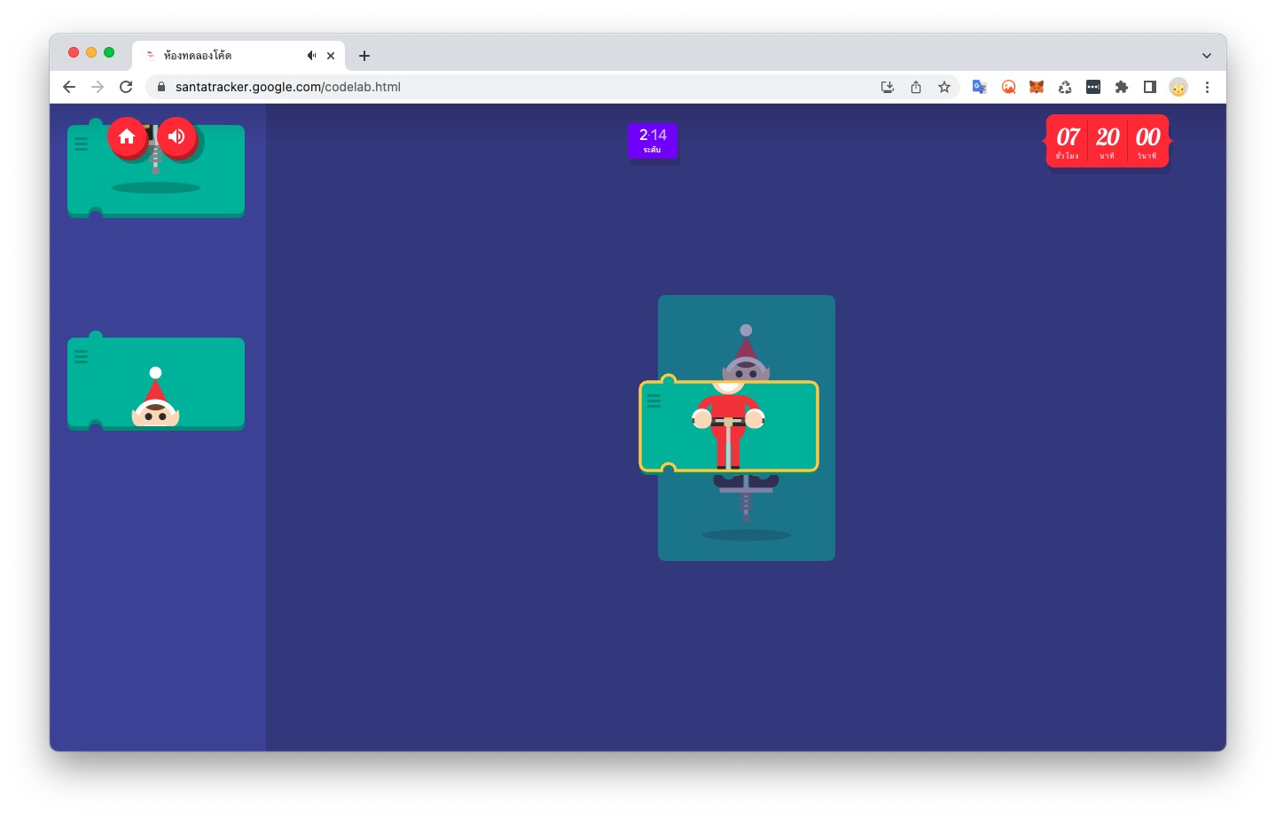The height and width of the screenshot is (817, 1276).
Task: Toggle the browser side panel
Action: point(1149,87)
